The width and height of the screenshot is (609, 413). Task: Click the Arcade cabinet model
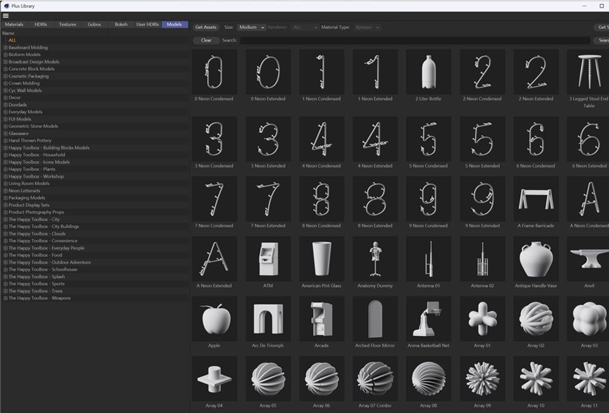click(321, 318)
